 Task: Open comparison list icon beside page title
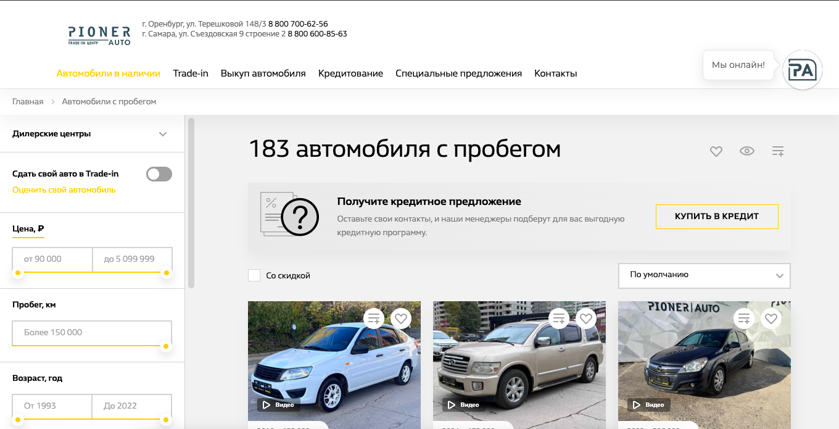778,151
